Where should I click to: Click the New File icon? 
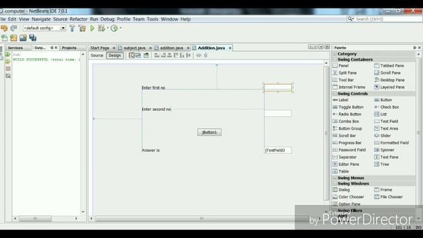coord(5,38)
